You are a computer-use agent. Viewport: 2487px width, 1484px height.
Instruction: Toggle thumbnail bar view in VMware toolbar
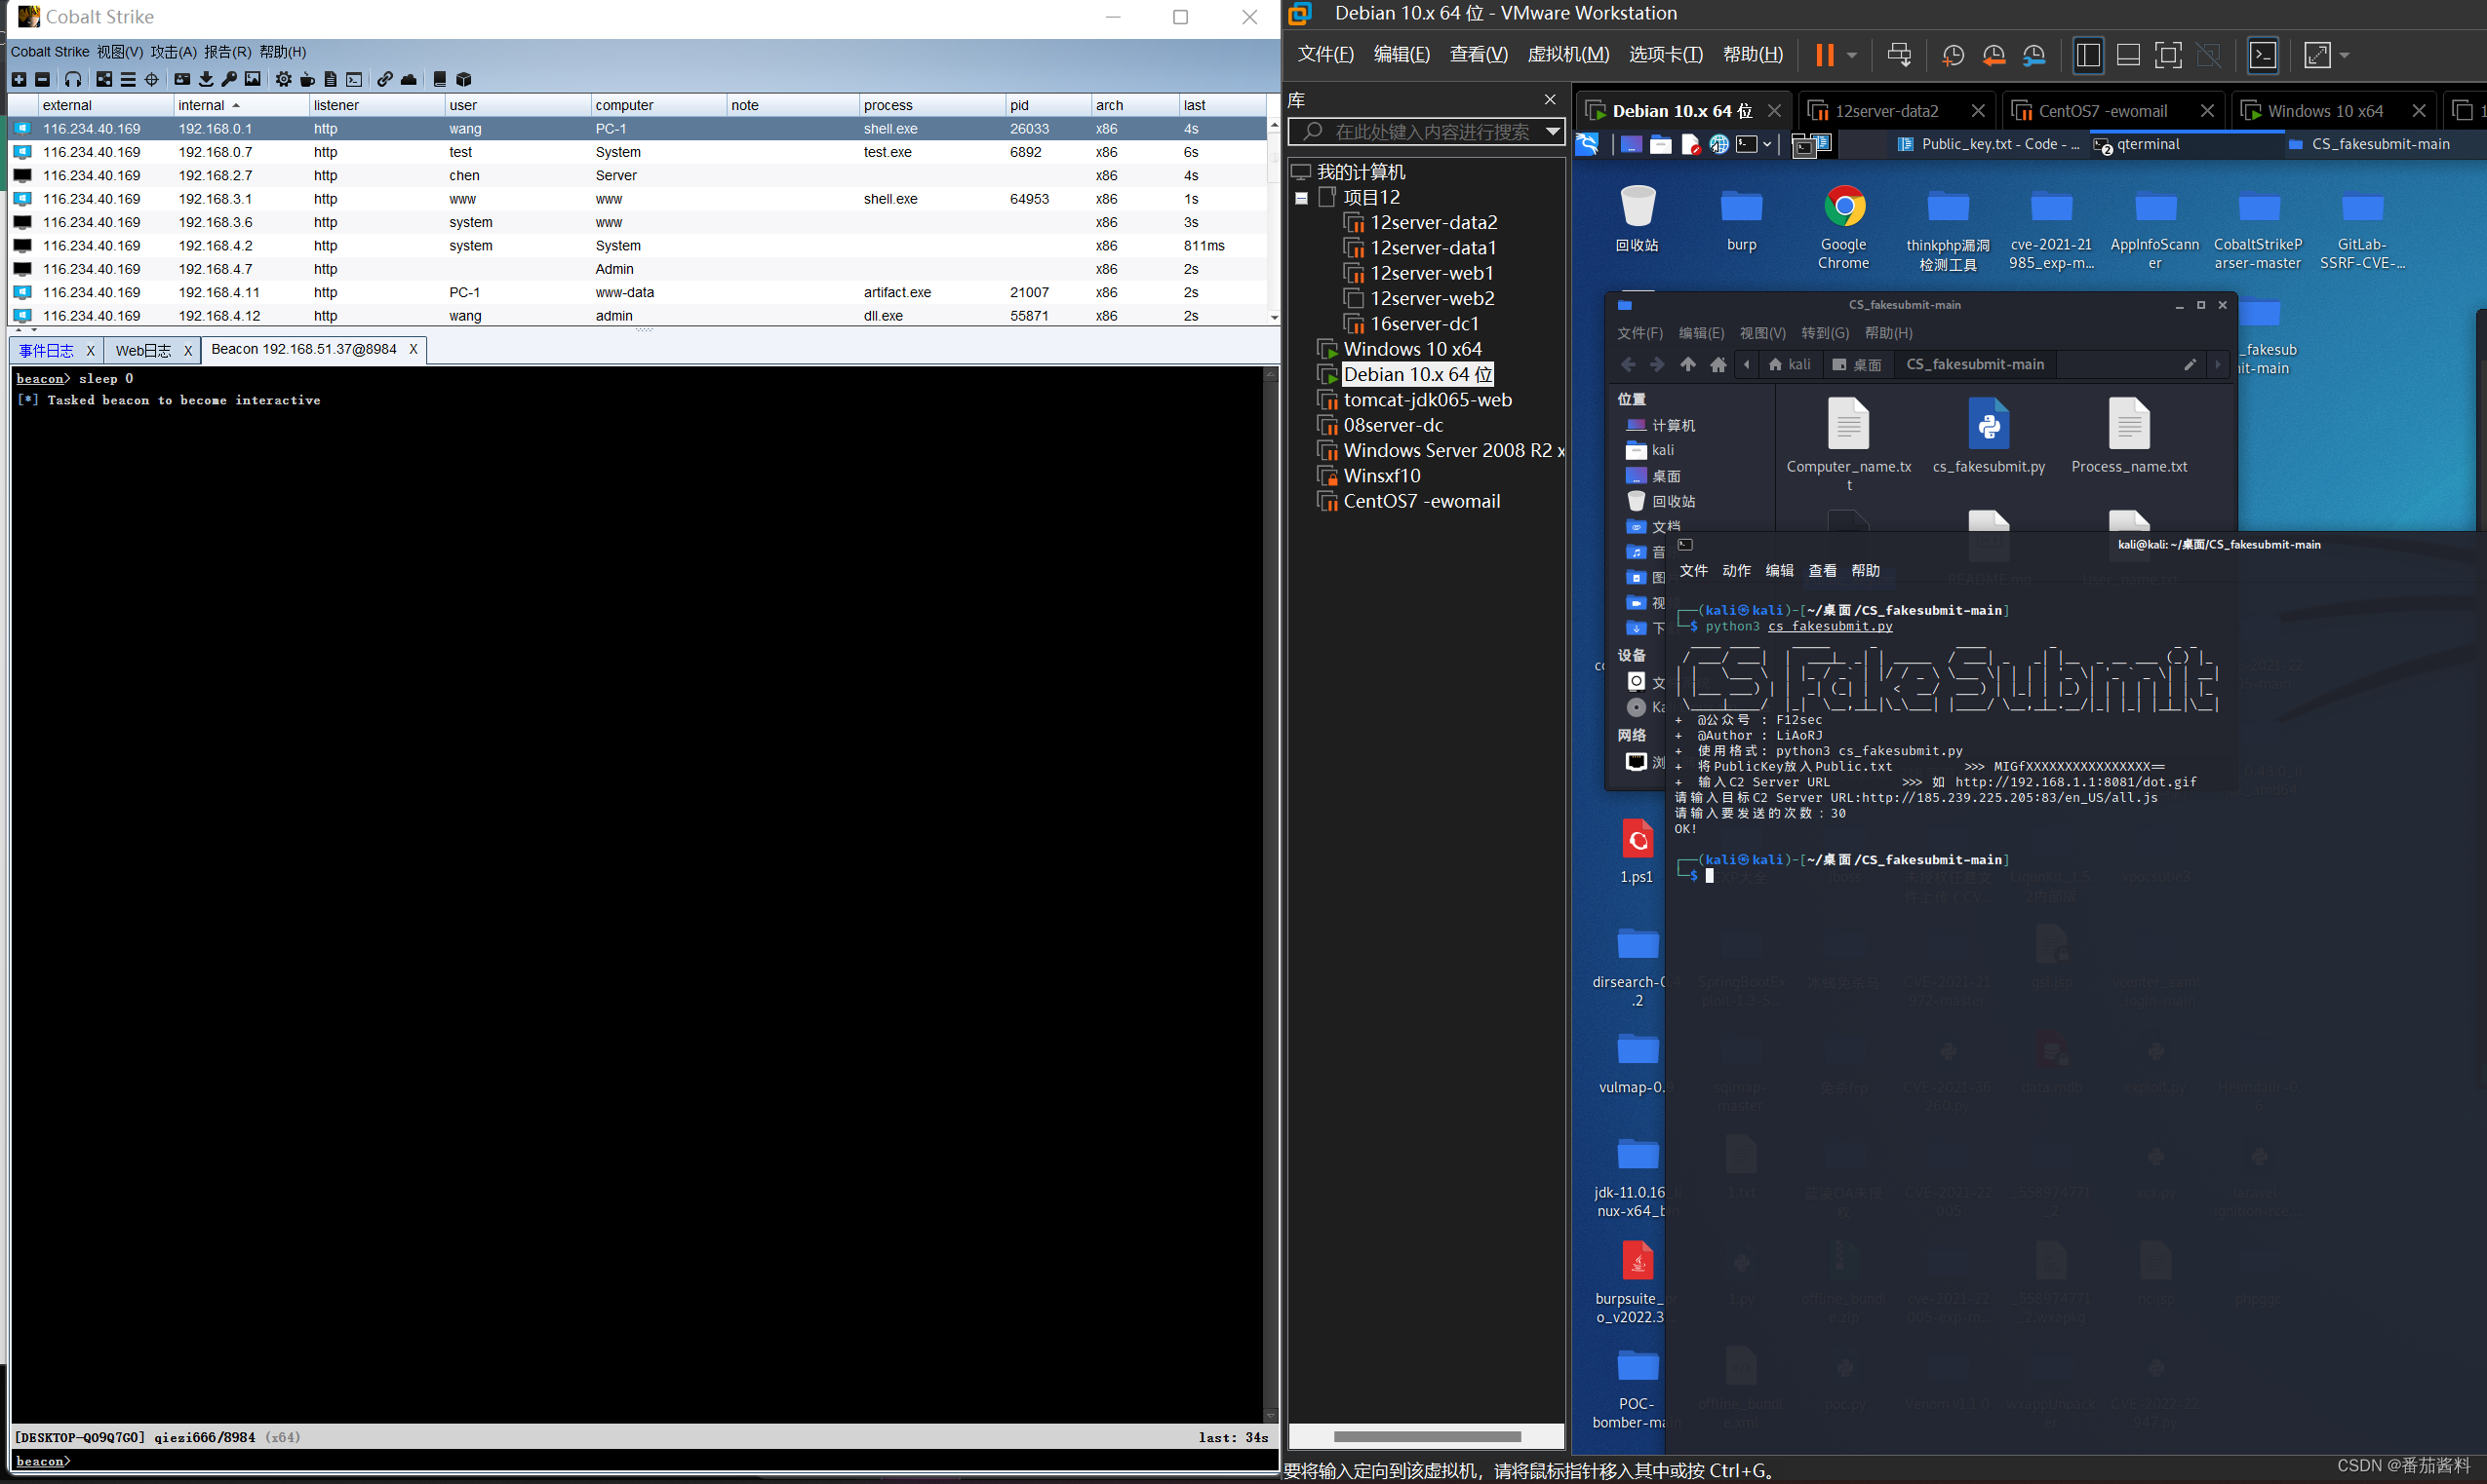click(2129, 55)
